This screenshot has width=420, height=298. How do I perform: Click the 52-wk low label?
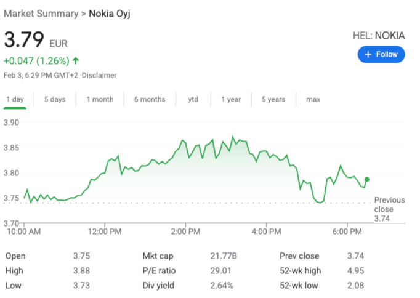(299, 285)
